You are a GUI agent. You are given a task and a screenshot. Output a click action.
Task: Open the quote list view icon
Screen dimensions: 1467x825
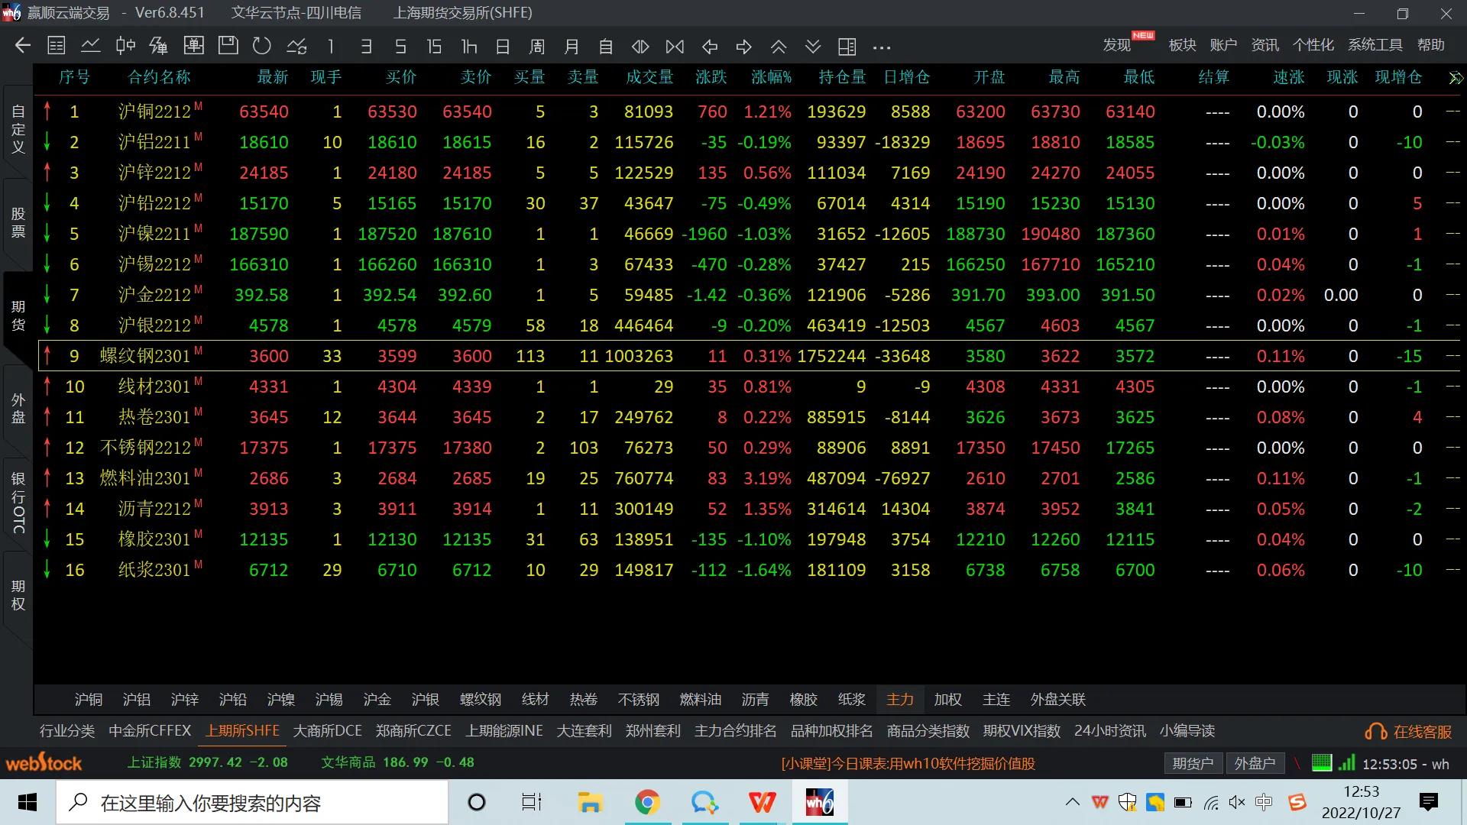click(57, 46)
